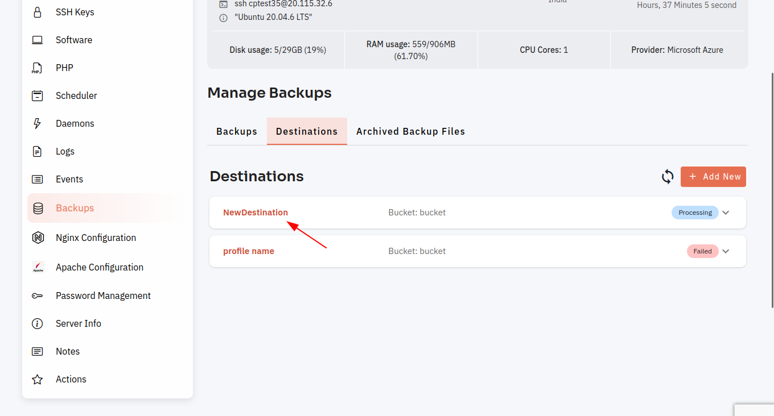The height and width of the screenshot is (416, 774).
Task: Click the PHP file icon
Action: [x=36, y=68]
